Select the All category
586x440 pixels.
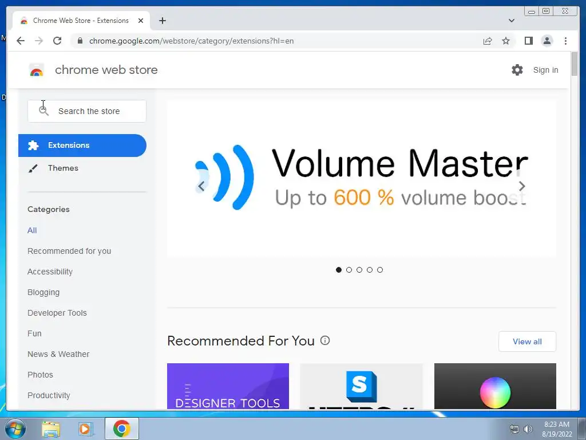coord(32,230)
